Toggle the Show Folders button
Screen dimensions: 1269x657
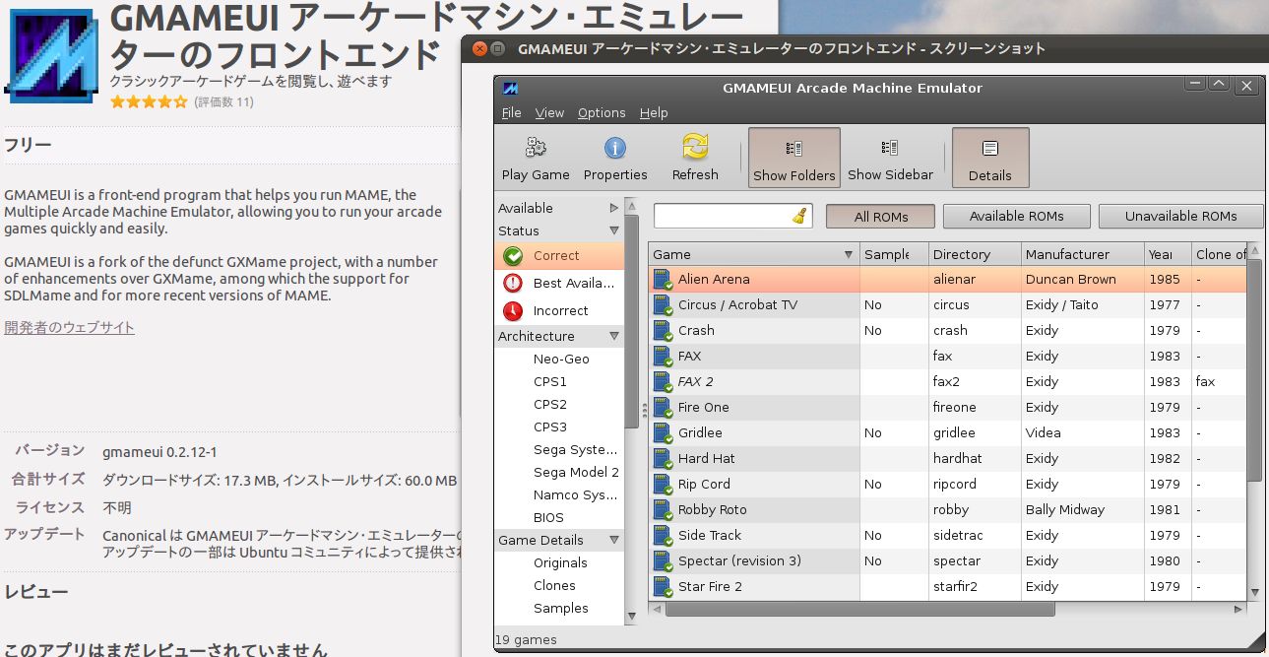click(x=793, y=158)
